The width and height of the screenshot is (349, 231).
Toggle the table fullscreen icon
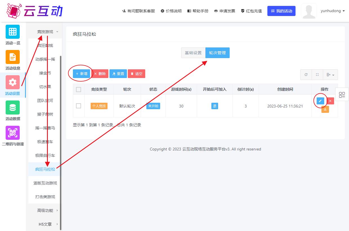point(317,75)
